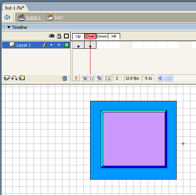Select the Over frame header

[x=90, y=36]
